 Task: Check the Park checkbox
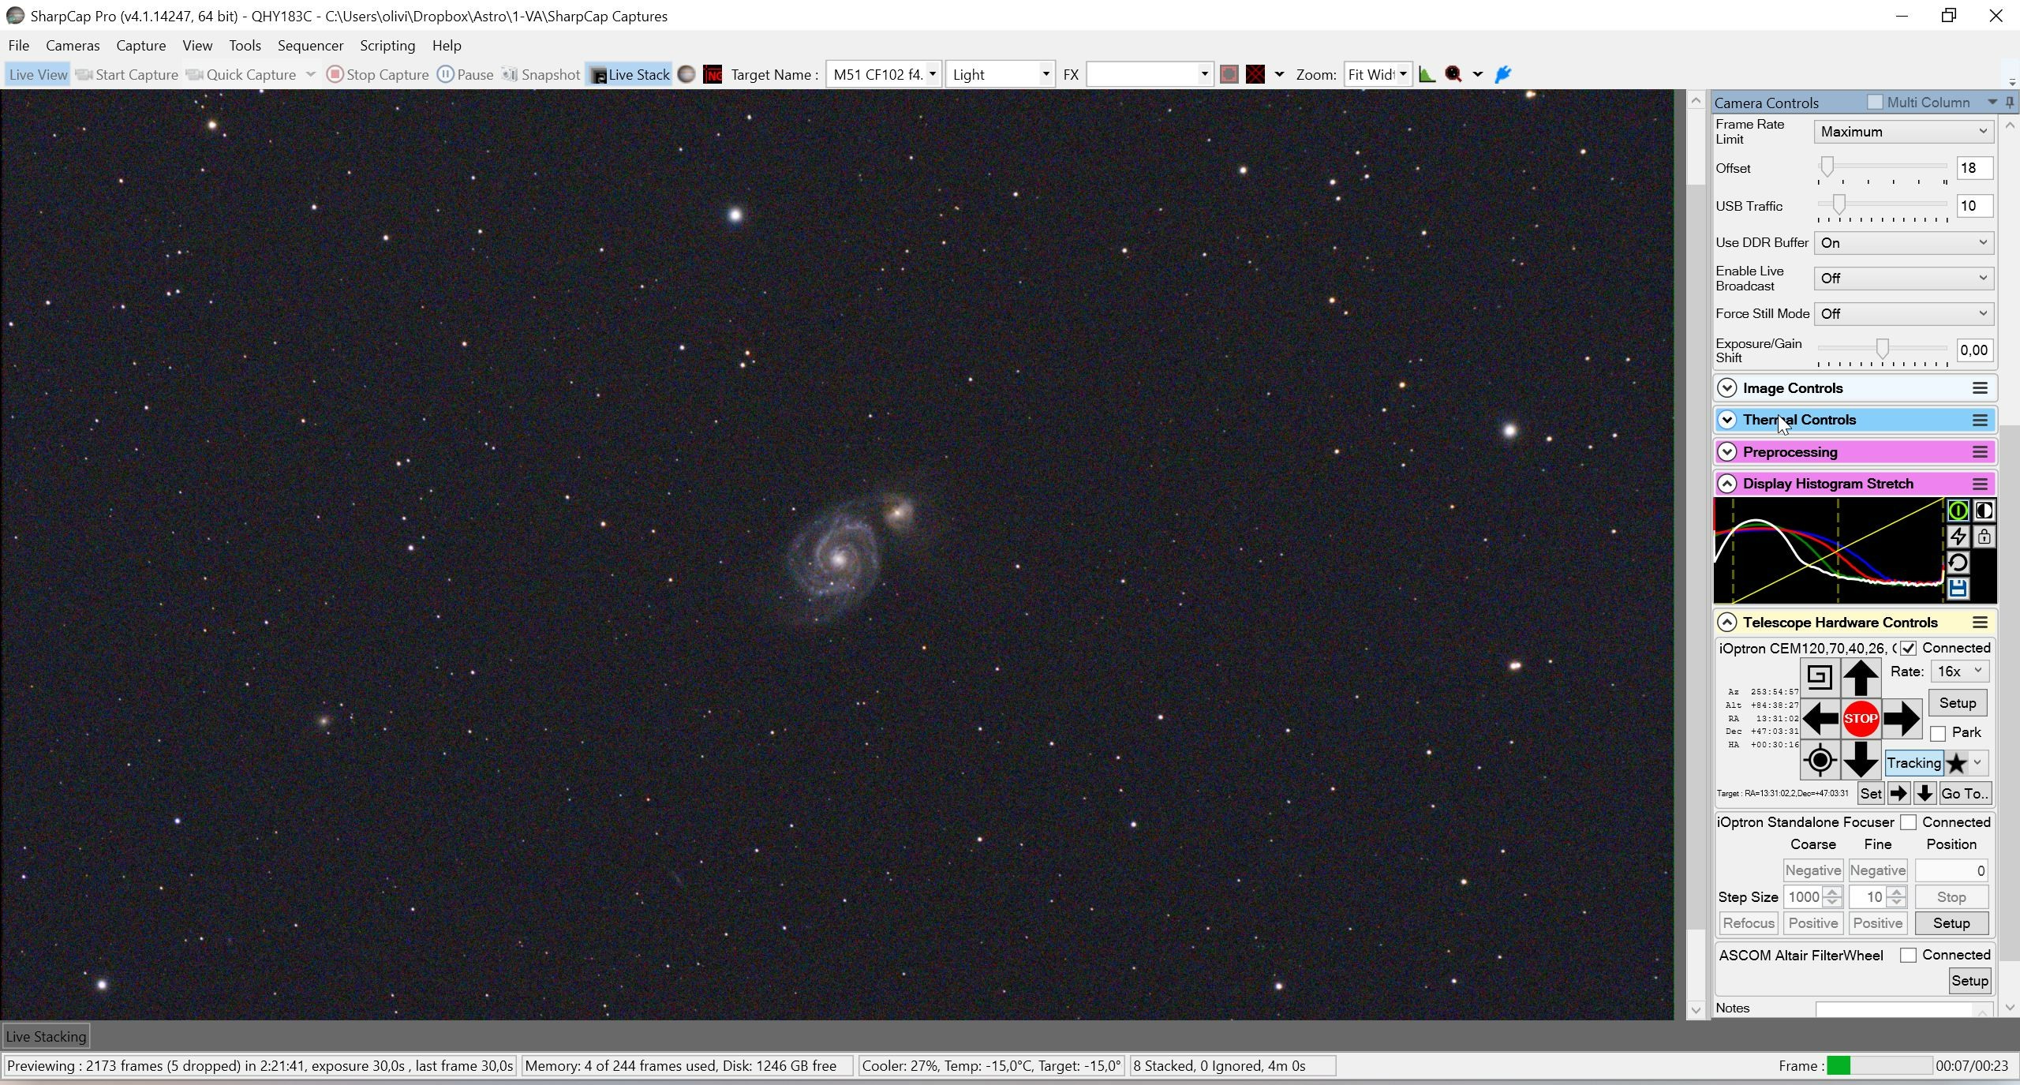point(1938,734)
